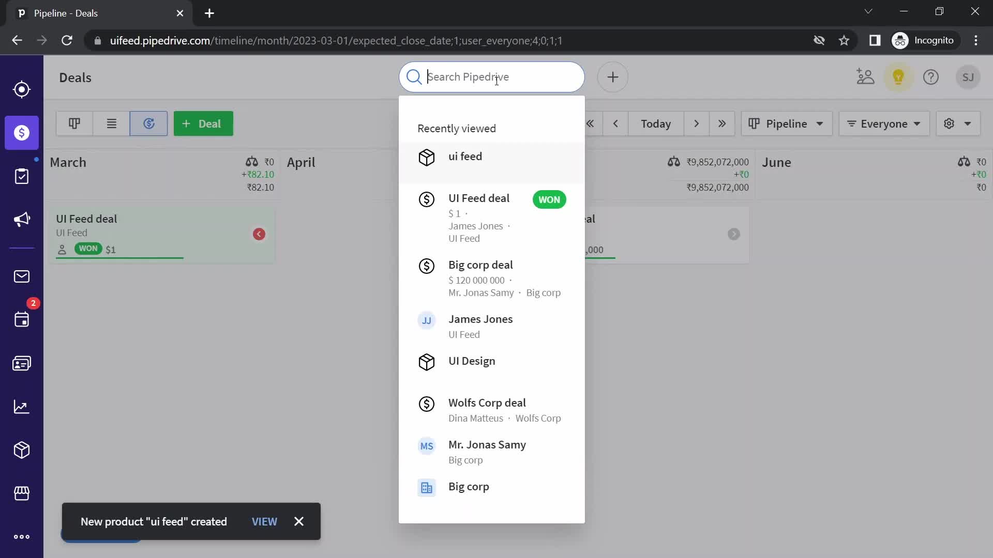Image resolution: width=993 pixels, height=558 pixels.
Task: Open the browser side panel icon
Action: point(875,40)
